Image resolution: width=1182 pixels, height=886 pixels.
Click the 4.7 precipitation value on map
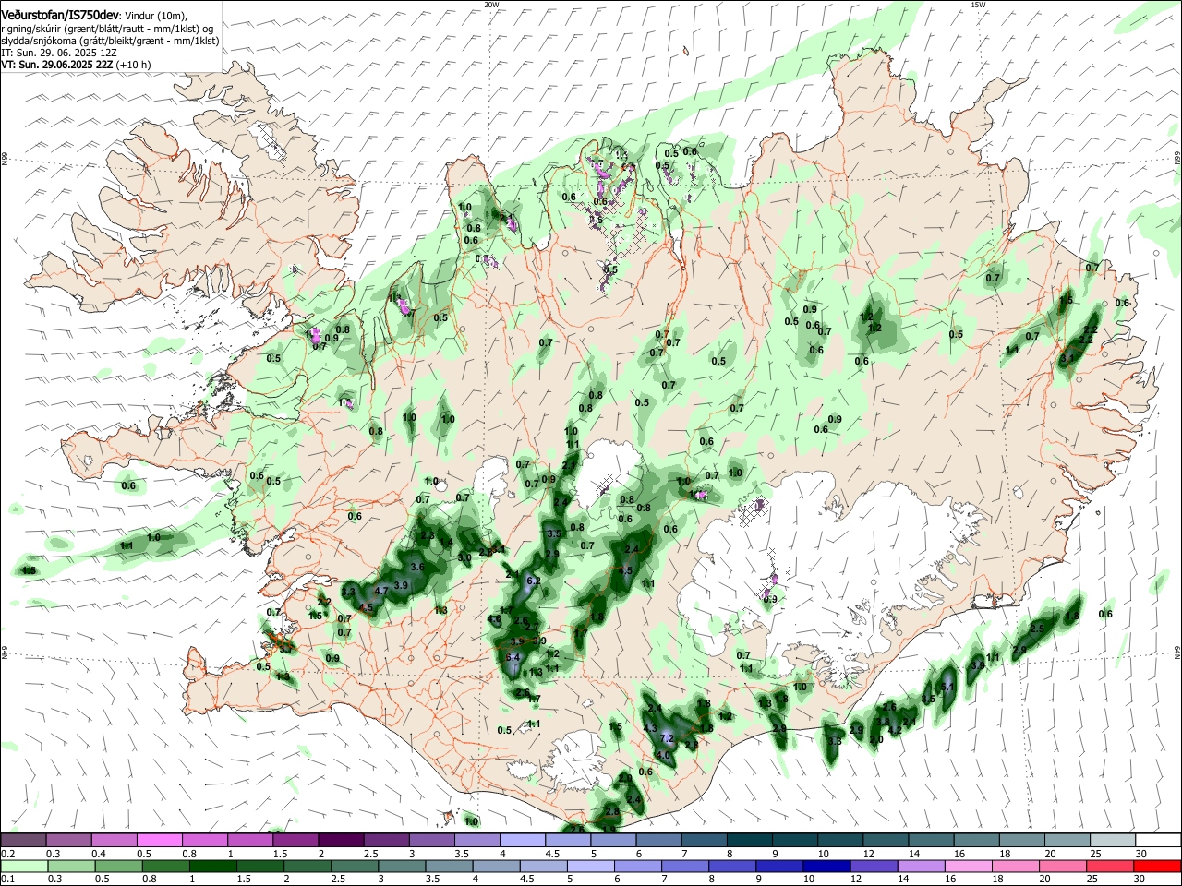[381, 591]
